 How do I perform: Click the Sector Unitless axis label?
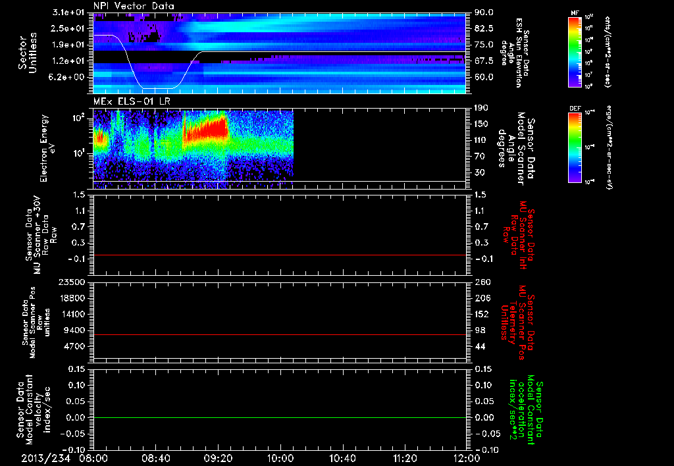[x=28, y=53]
